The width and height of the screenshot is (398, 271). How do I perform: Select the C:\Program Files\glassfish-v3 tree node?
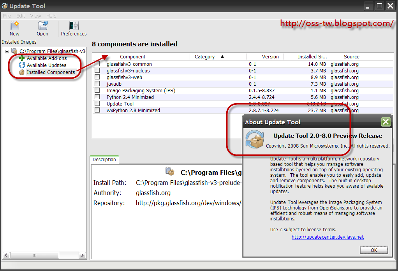53,51
